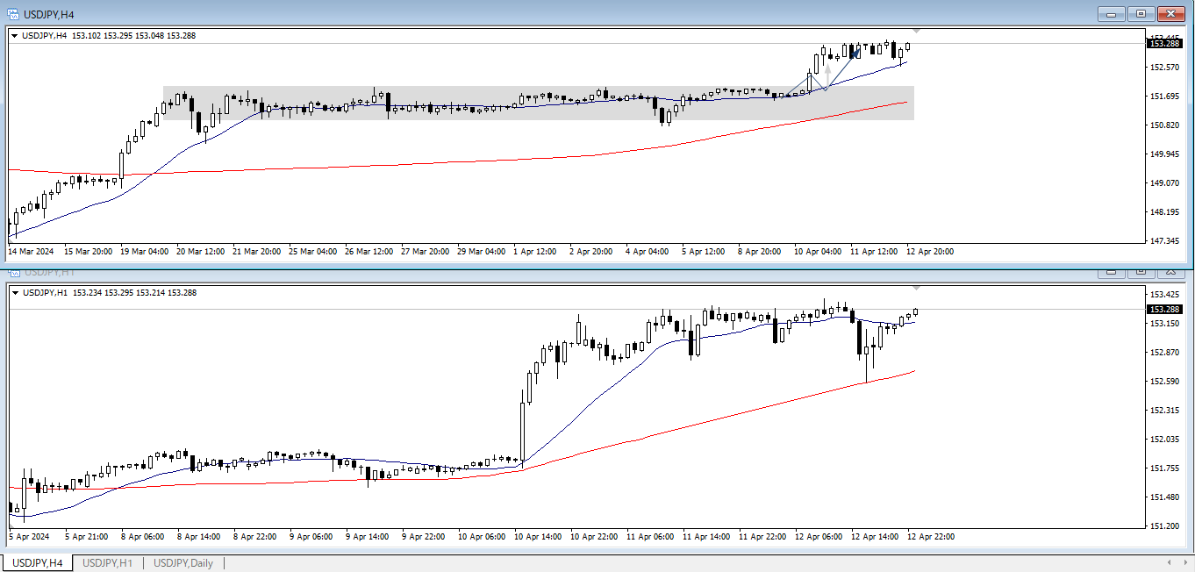This screenshot has height=572, width=1195.
Task: Expand the USDJPY,H4 chart header dropdown triangle
Action: point(14,36)
